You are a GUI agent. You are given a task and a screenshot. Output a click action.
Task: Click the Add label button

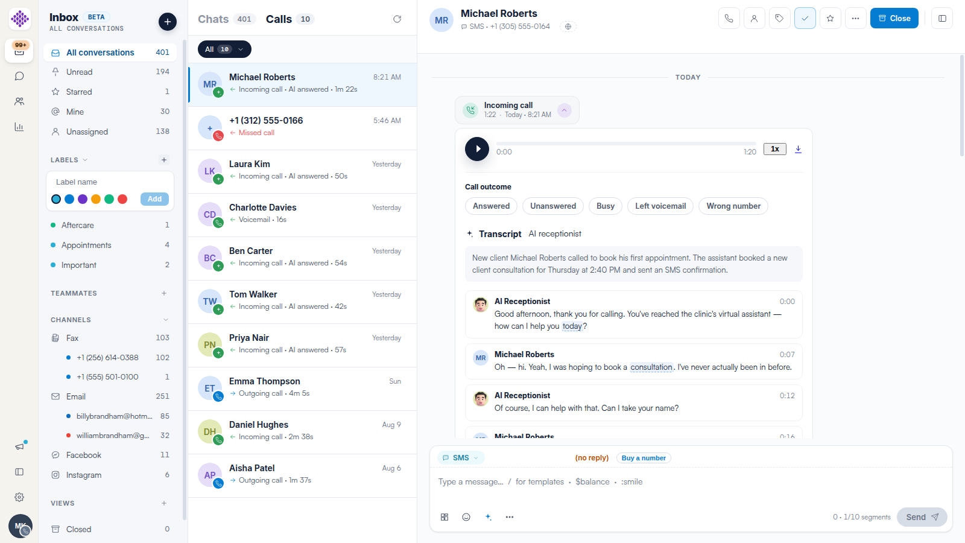(154, 199)
